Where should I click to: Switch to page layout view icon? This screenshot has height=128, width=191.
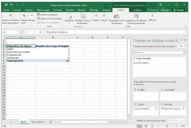tap(146, 126)
